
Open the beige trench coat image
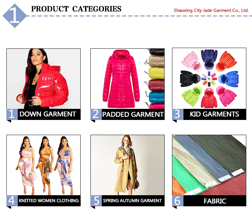[127, 165]
